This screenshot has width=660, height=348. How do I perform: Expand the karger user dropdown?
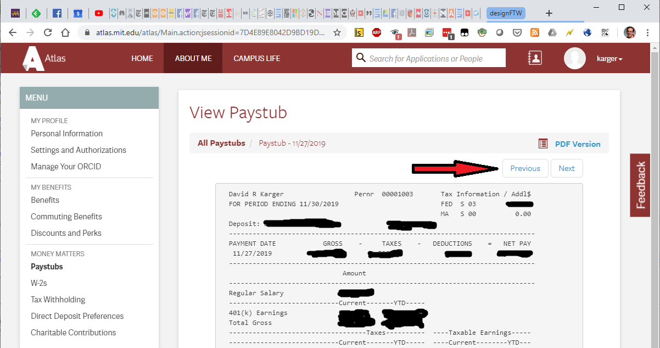tap(609, 59)
